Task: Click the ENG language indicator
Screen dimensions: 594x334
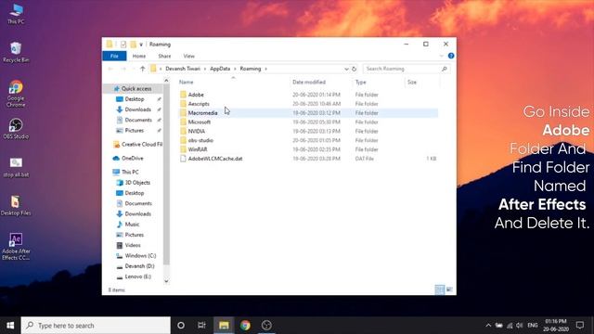Action: click(x=533, y=326)
